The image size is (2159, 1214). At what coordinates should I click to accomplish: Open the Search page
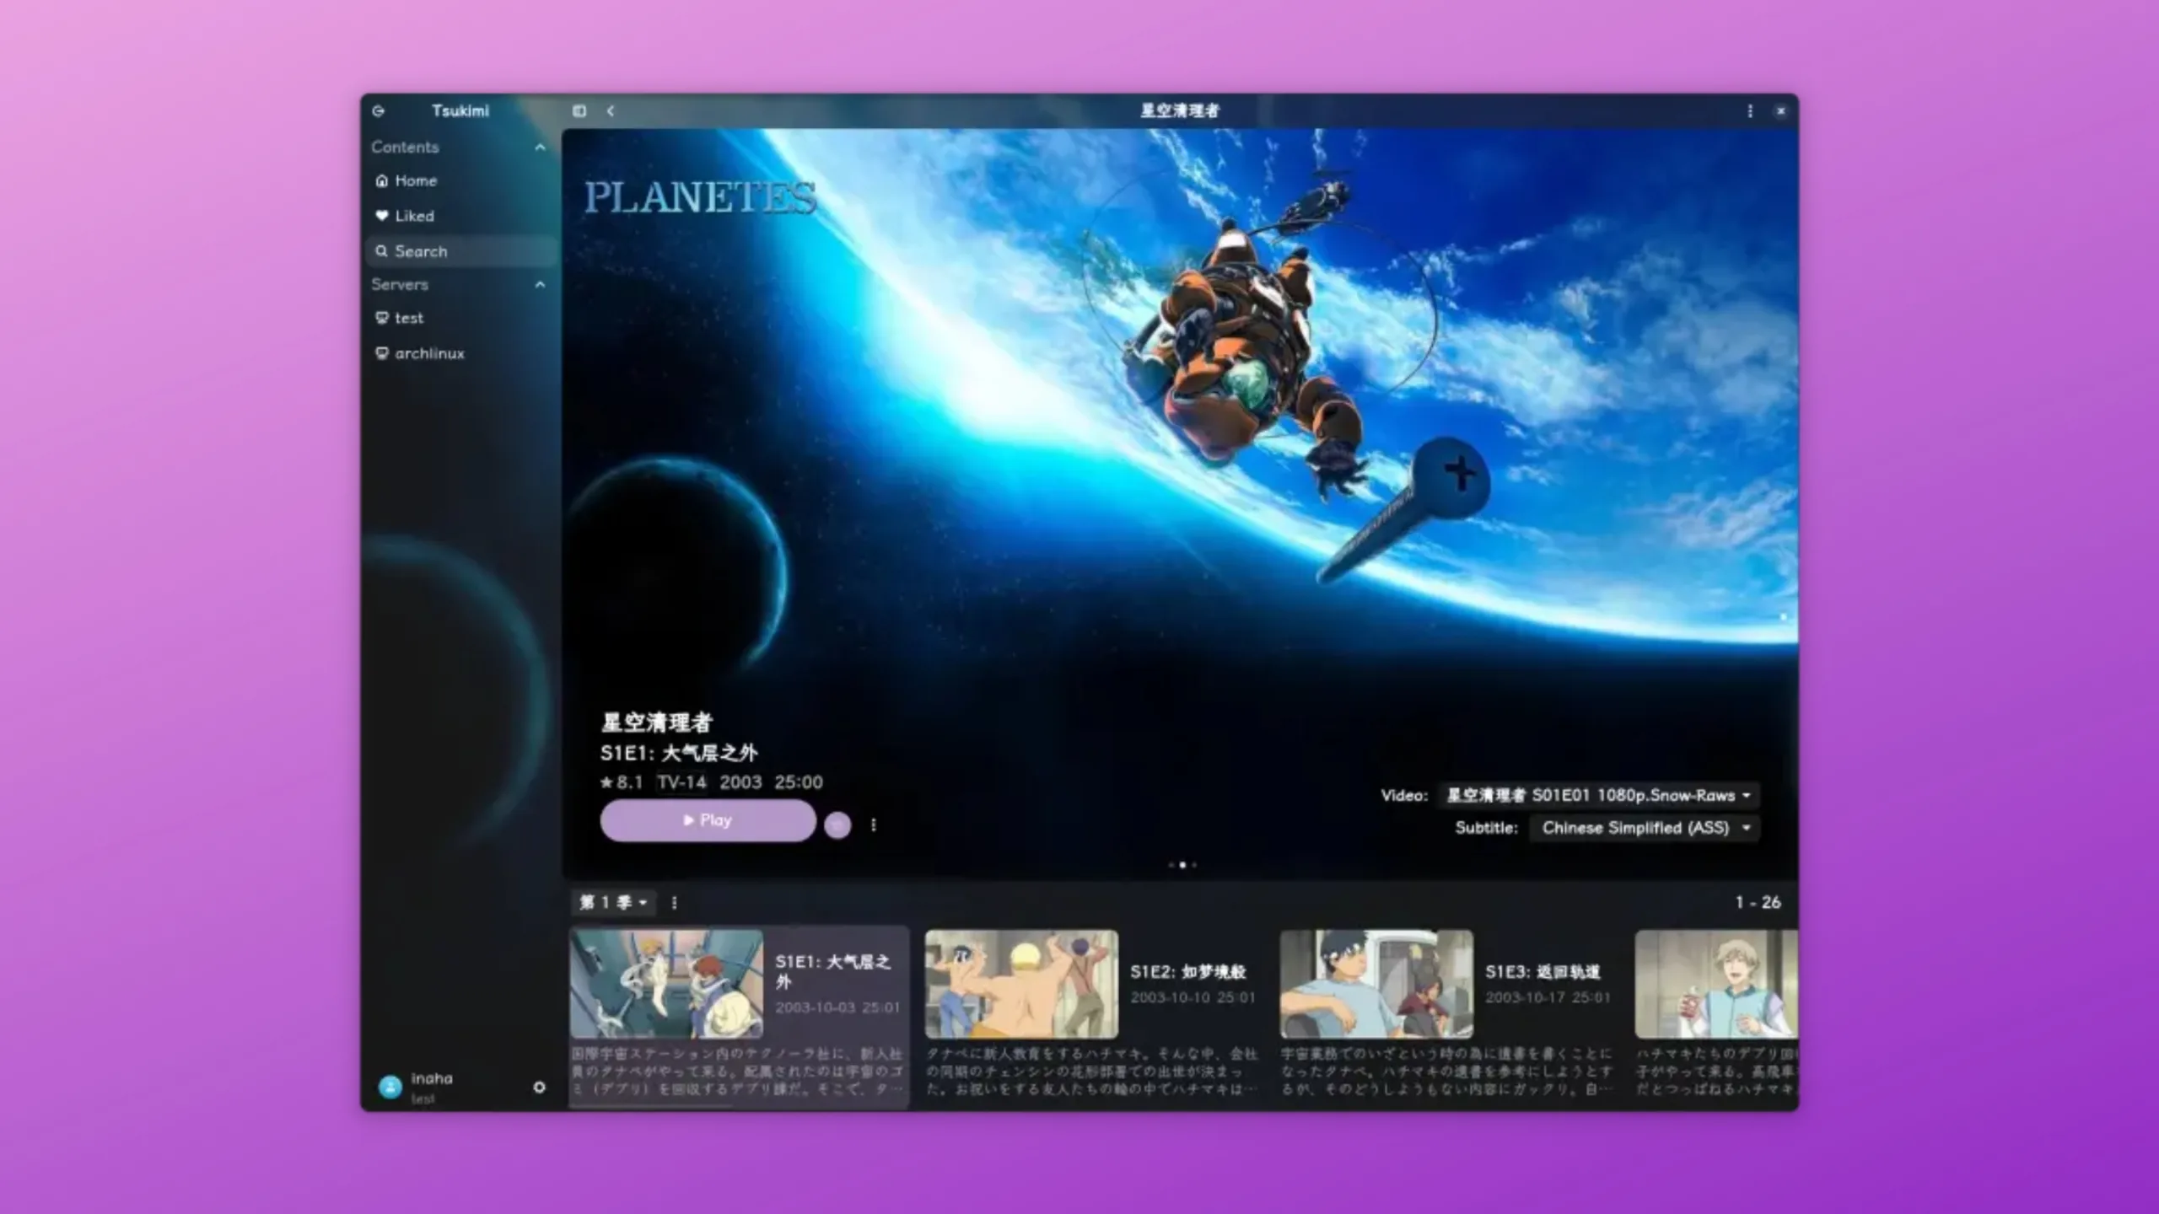[460, 251]
